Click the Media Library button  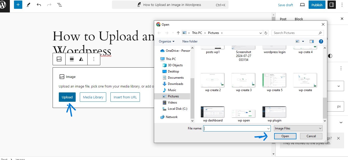[x=93, y=97]
